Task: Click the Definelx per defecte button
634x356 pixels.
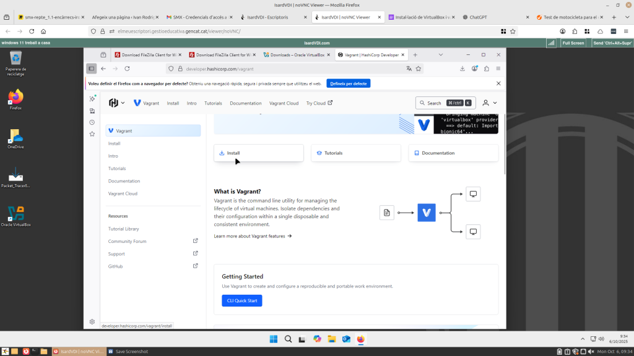Action: coord(348,83)
